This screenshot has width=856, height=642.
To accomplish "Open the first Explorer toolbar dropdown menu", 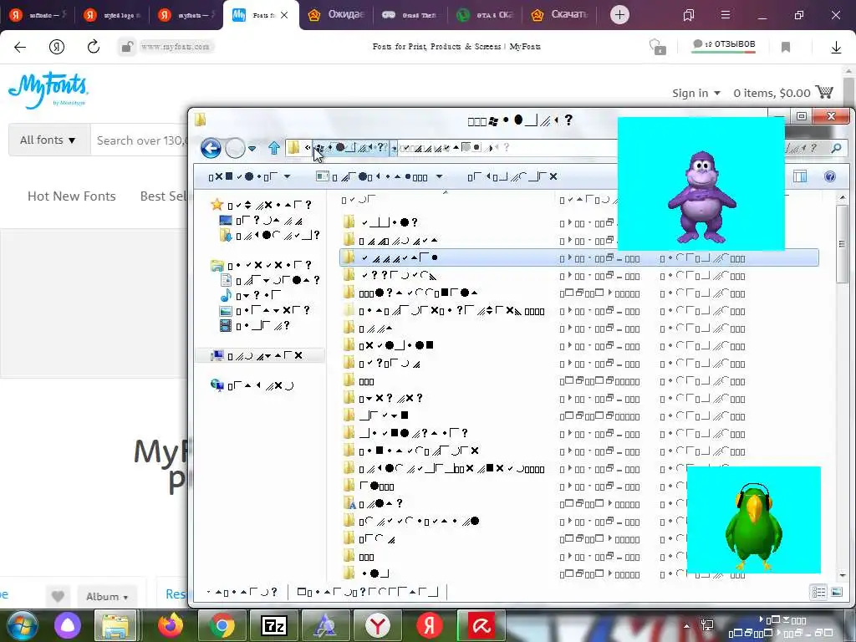I will pyautogui.click(x=249, y=176).
